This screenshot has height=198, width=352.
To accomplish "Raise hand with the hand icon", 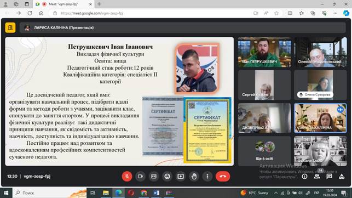I will point(194,177).
